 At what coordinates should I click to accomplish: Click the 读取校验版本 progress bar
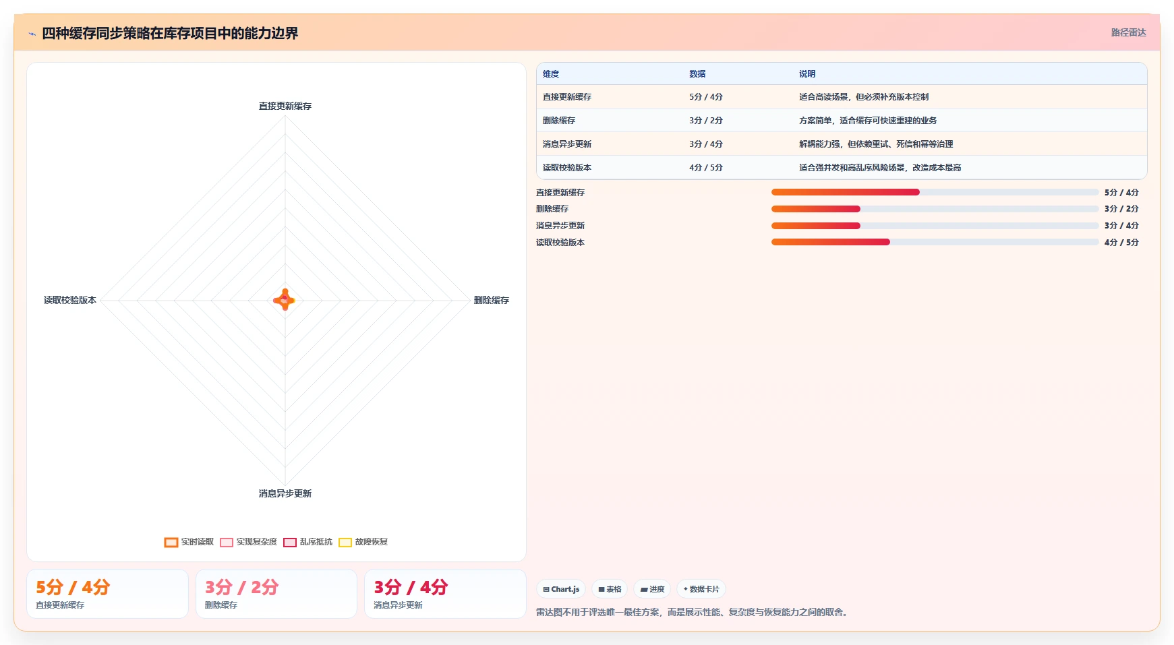pyautogui.click(x=935, y=242)
